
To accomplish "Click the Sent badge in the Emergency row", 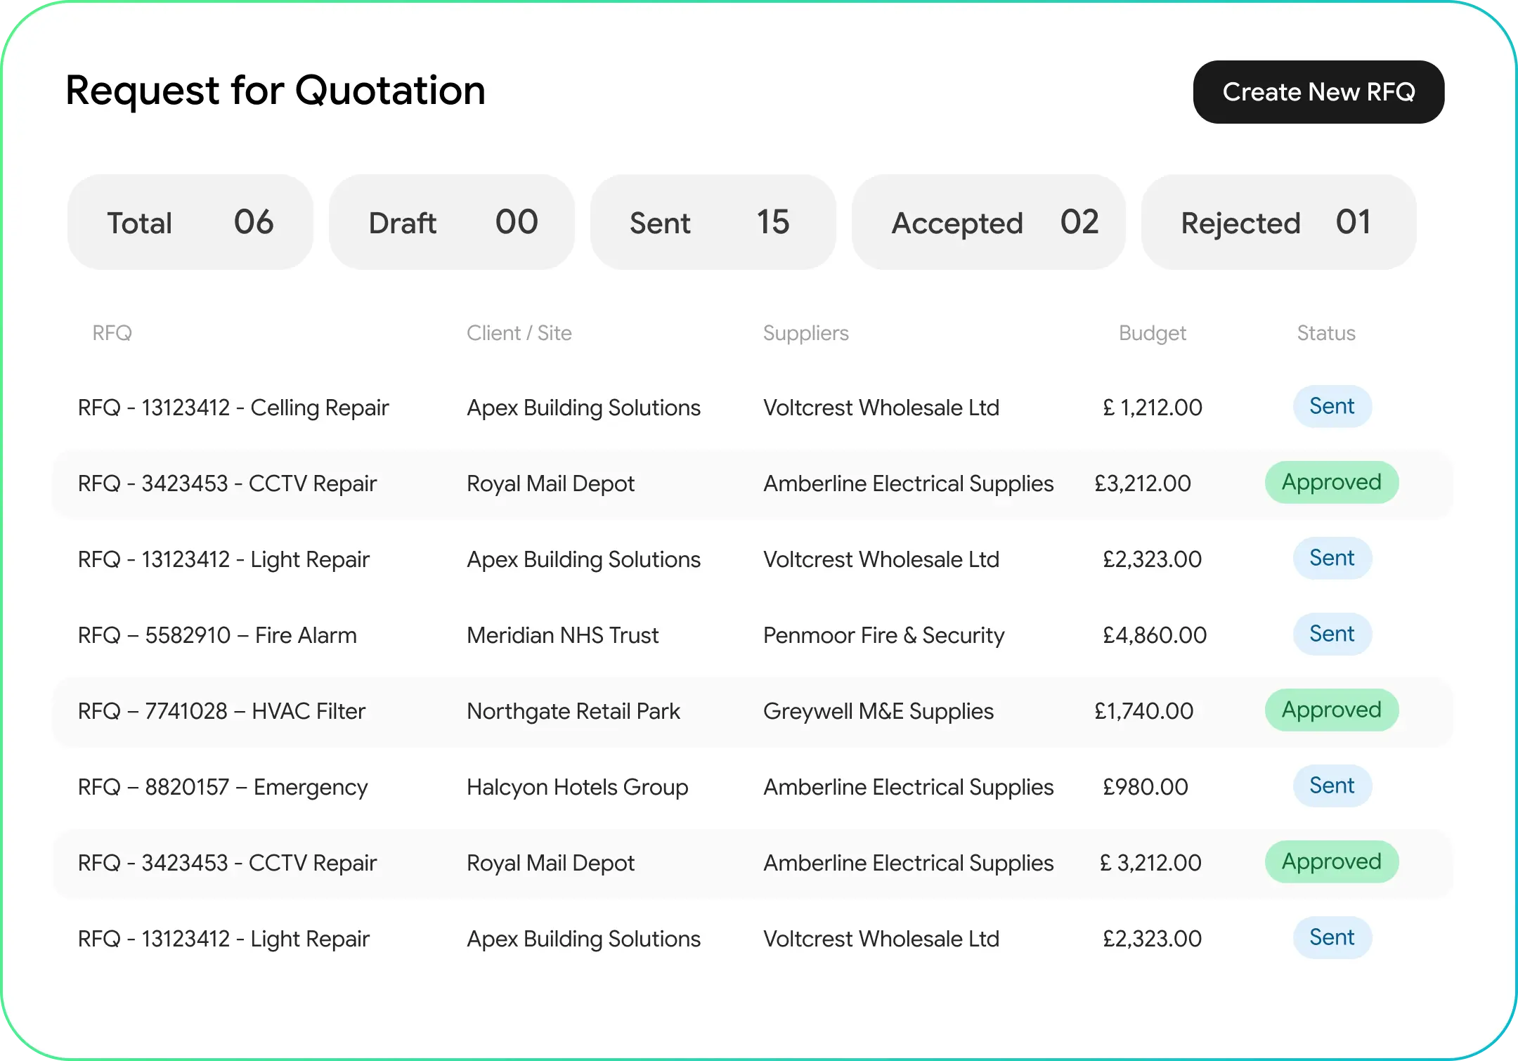I will [1332, 786].
